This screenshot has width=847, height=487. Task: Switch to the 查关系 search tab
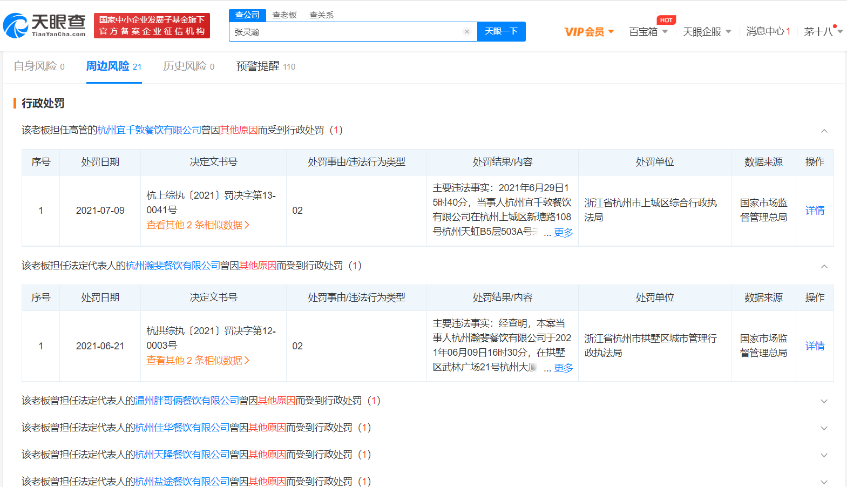(x=321, y=15)
